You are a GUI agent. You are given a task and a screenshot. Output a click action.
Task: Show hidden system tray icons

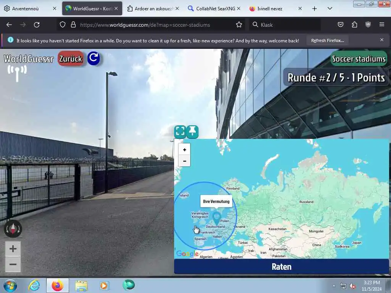pos(334,286)
